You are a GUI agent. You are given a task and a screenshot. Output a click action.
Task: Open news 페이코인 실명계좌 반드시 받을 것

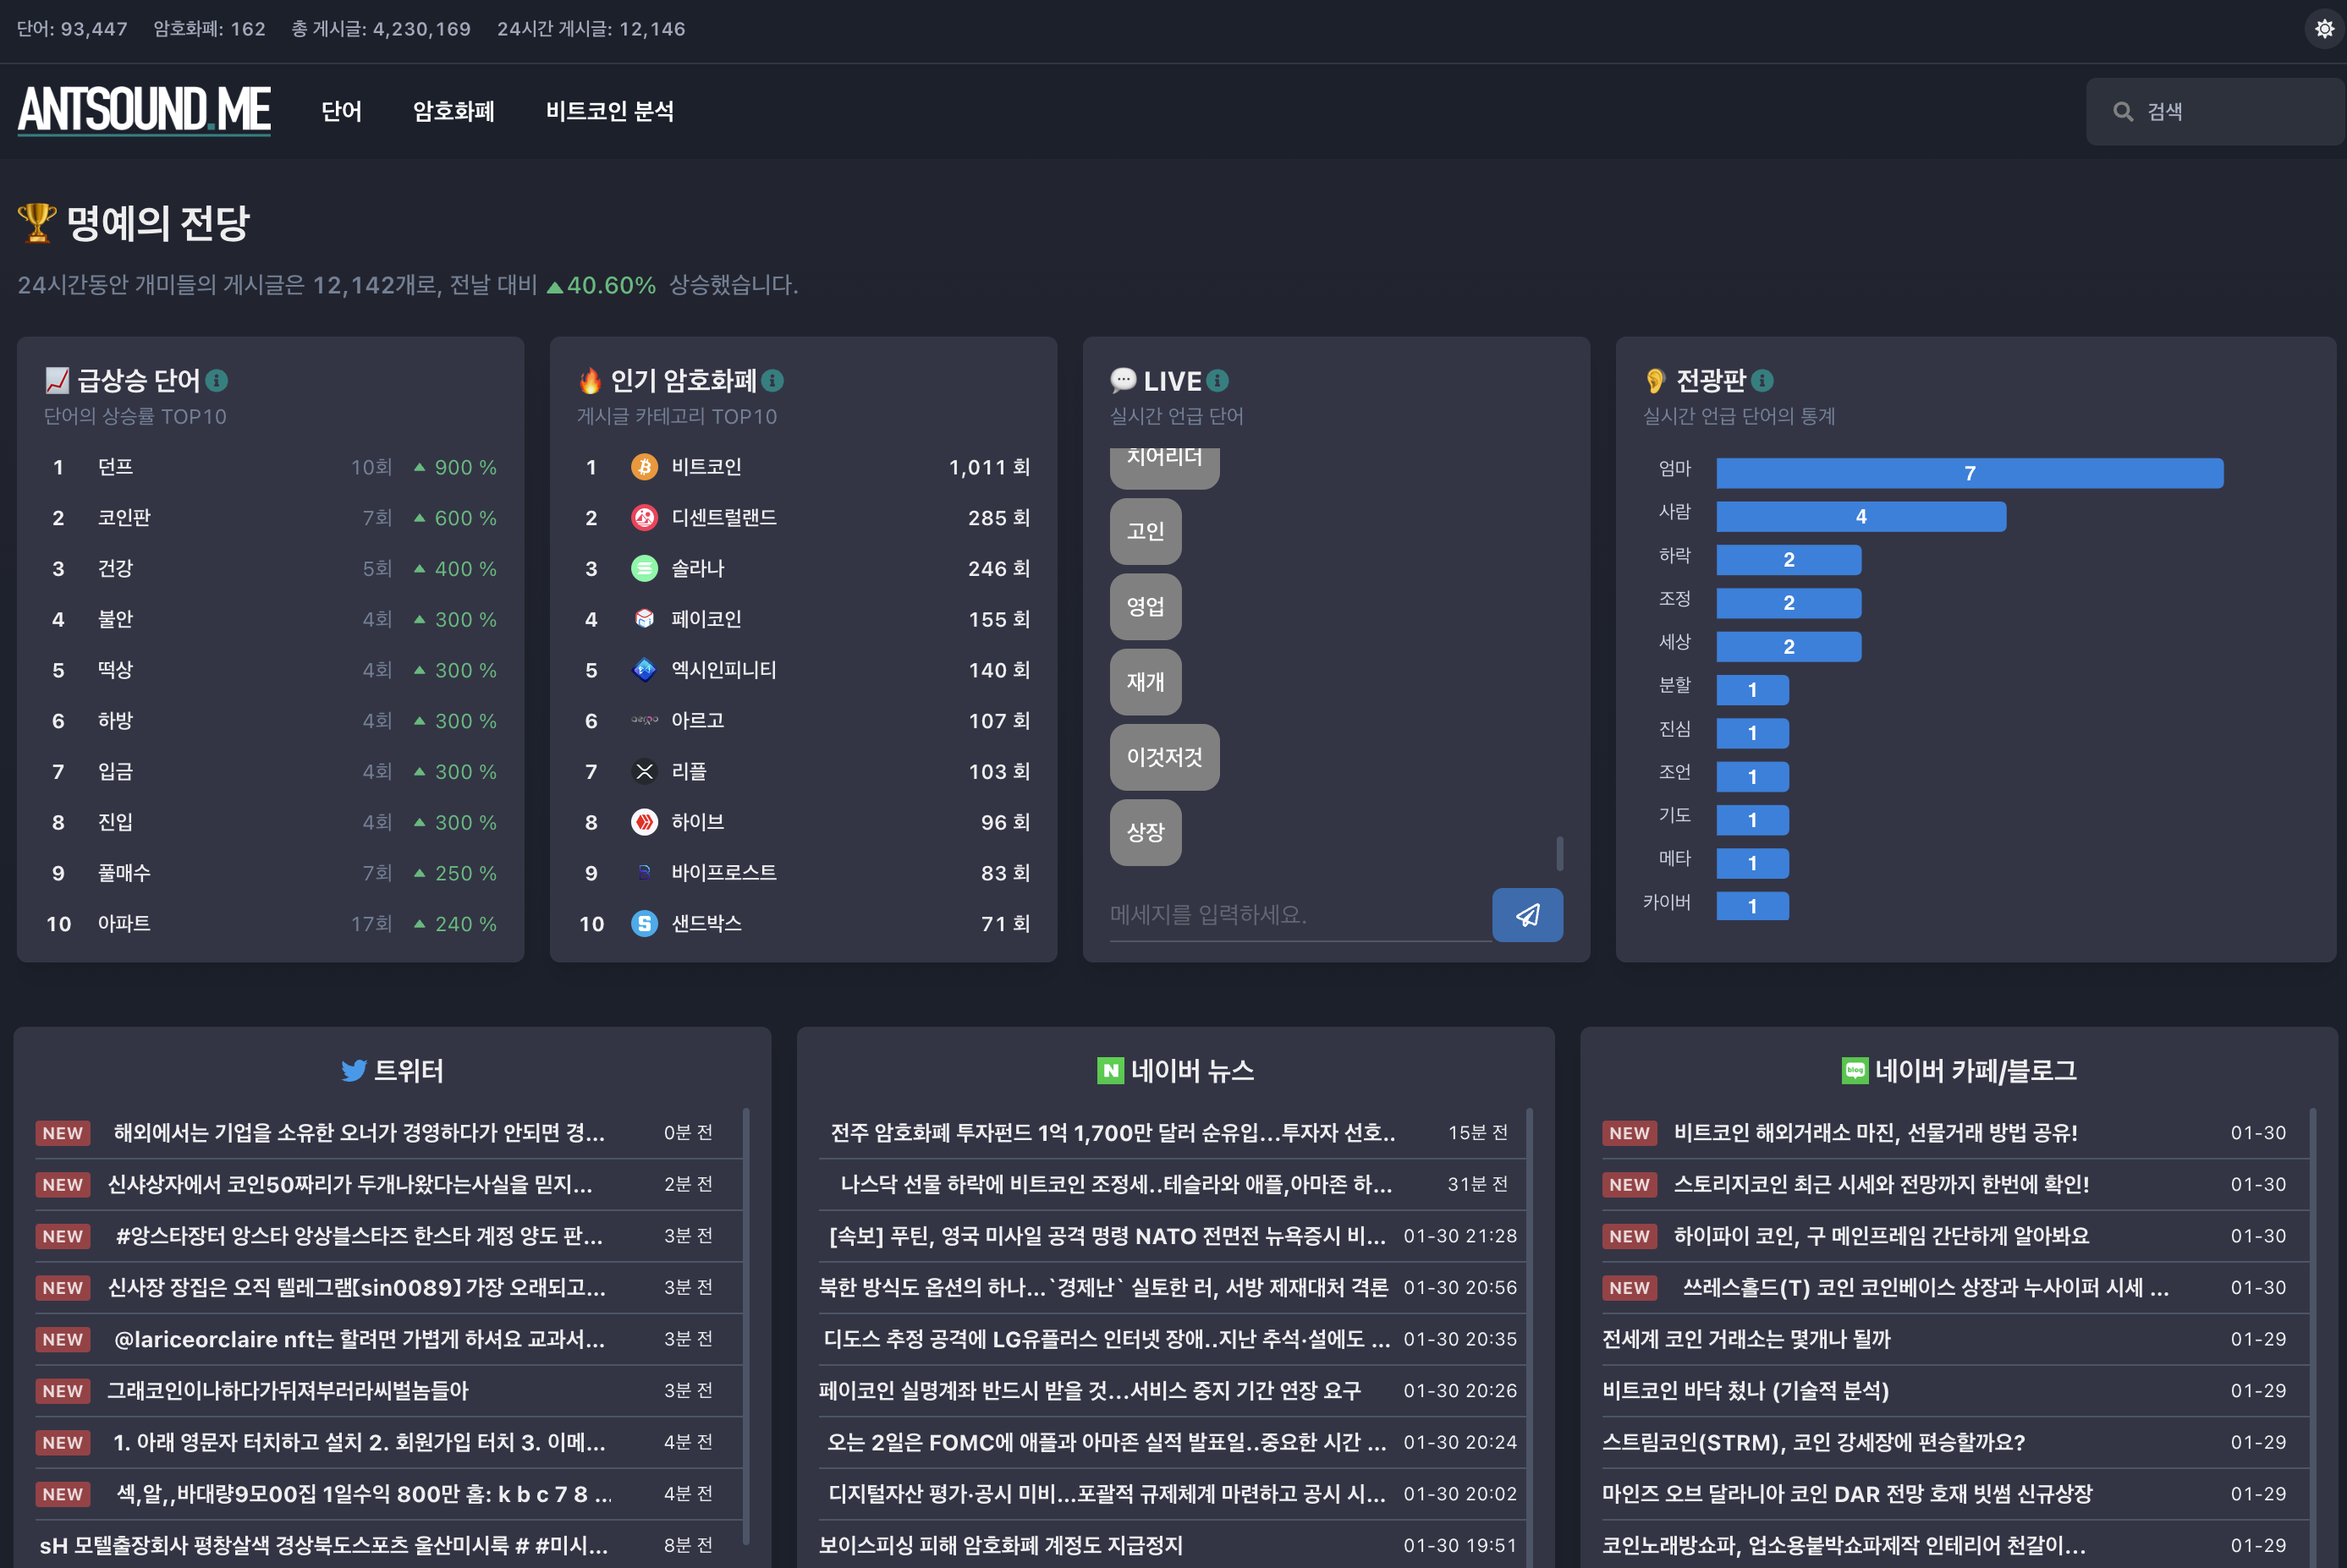(1090, 1391)
